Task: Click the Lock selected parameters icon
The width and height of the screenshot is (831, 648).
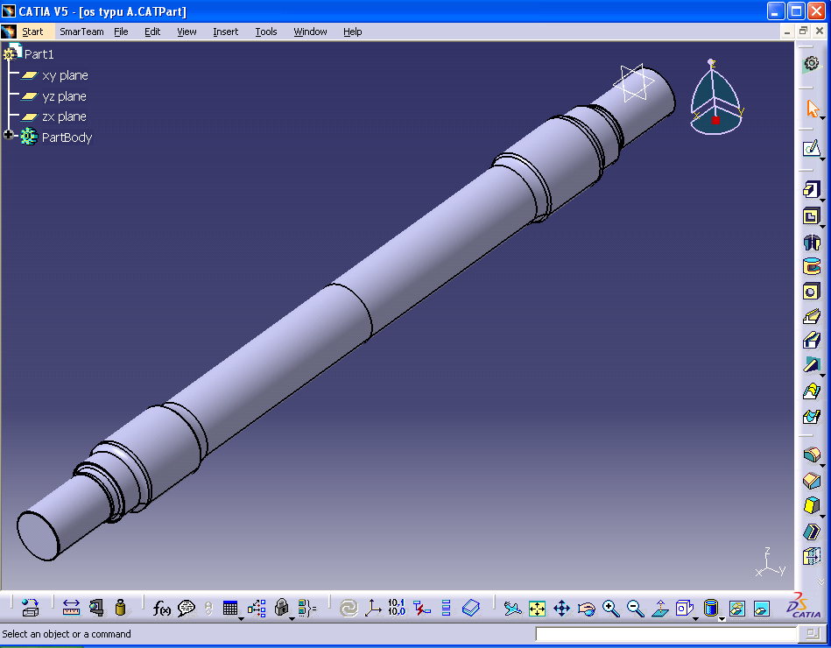Action: pos(281,607)
